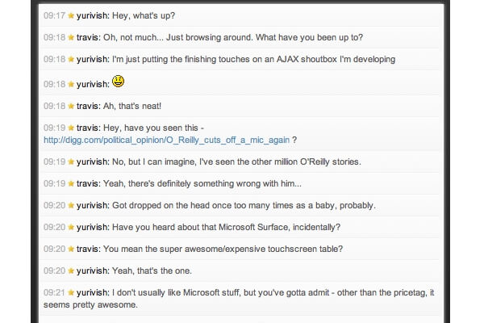Click the star before the AJAX shoutbox message
This screenshot has width=484, height=323.
(x=71, y=60)
